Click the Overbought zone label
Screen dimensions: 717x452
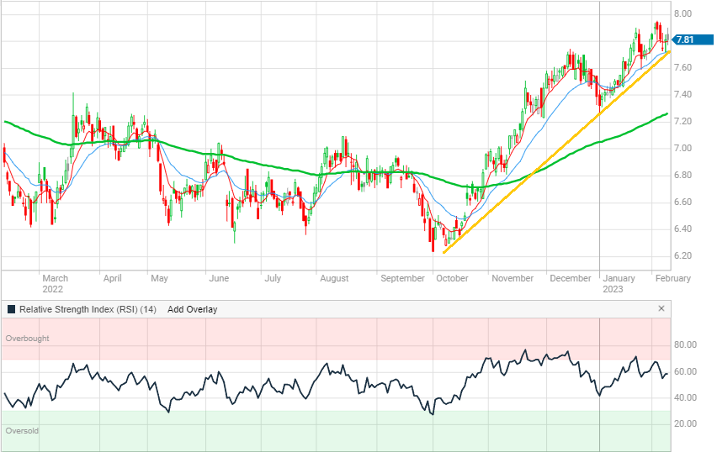pyautogui.click(x=27, y=339)
